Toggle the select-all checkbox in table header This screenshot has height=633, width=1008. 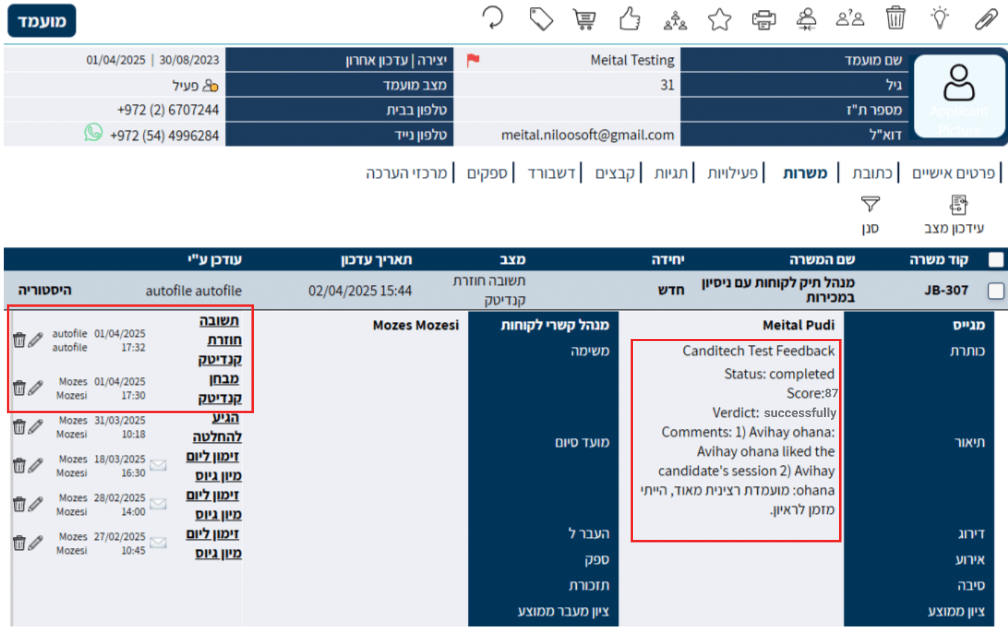point(996,260)
